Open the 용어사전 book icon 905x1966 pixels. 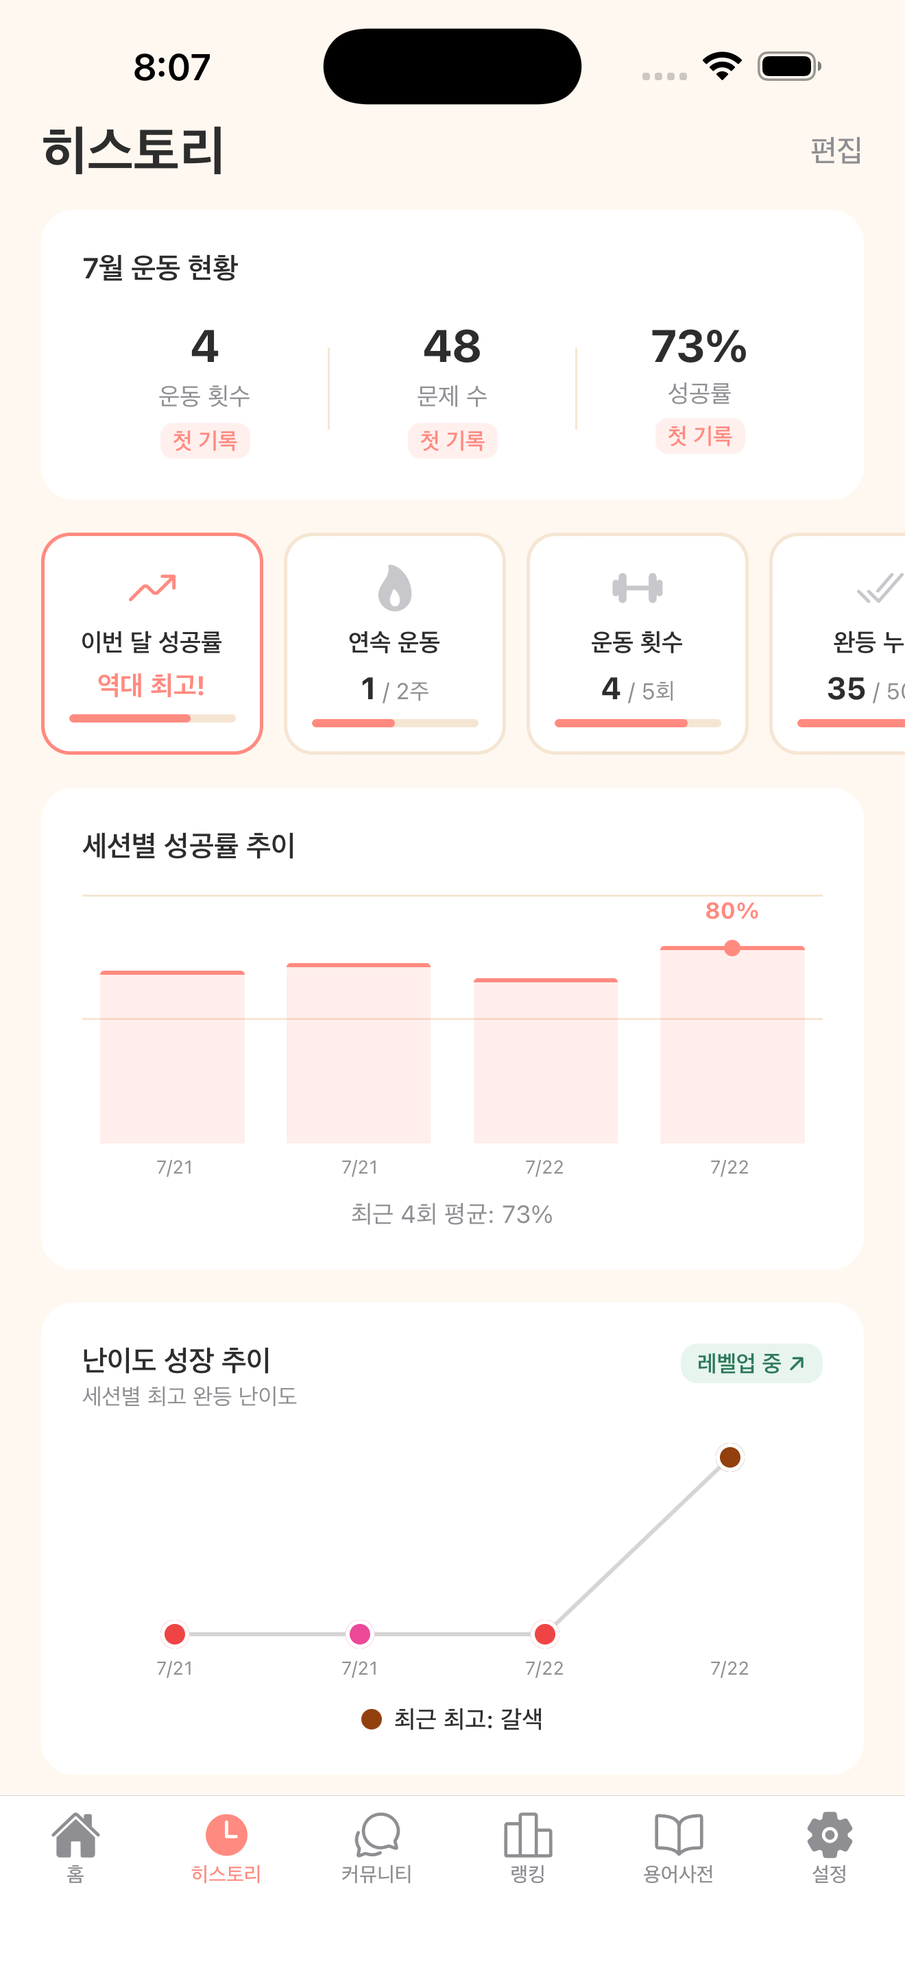click(678, 1834)
